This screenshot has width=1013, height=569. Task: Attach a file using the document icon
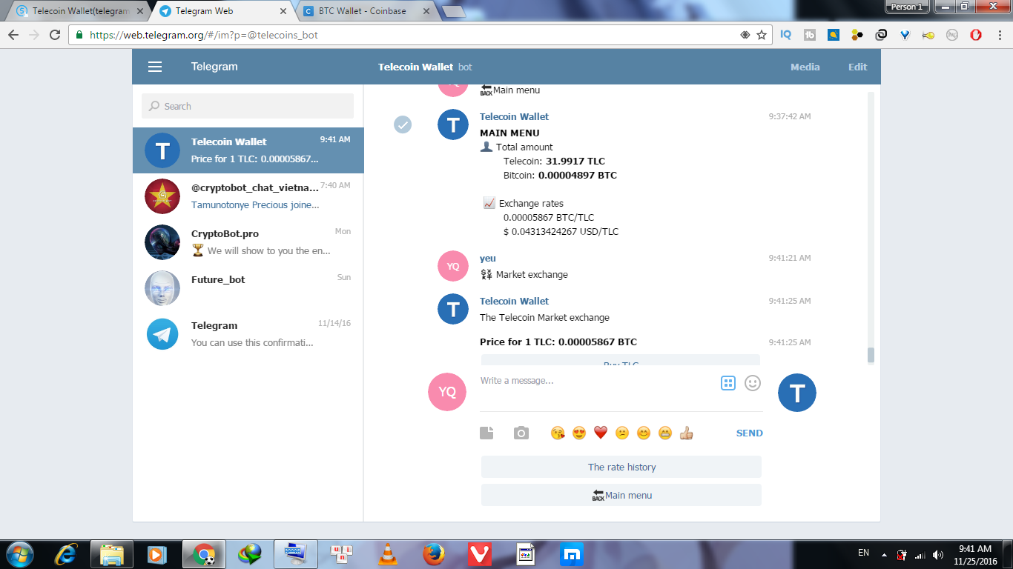pos(486,433)
